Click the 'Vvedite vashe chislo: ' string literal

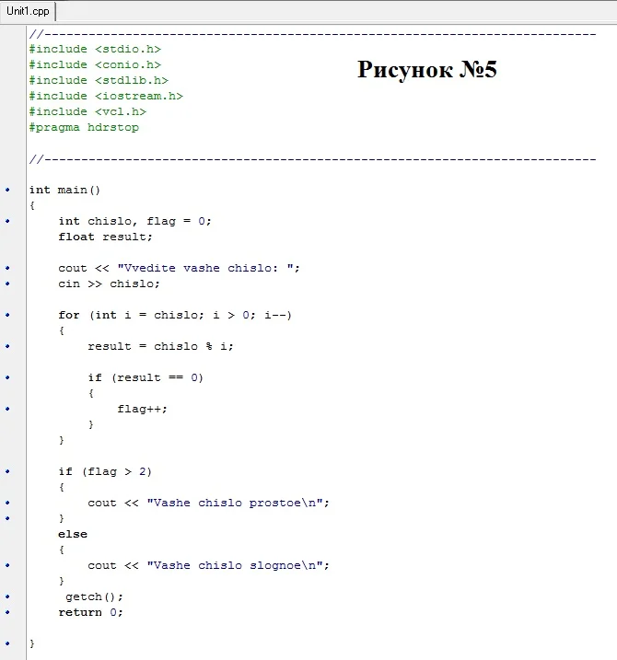pyautogui.click(x=205, y=268)
